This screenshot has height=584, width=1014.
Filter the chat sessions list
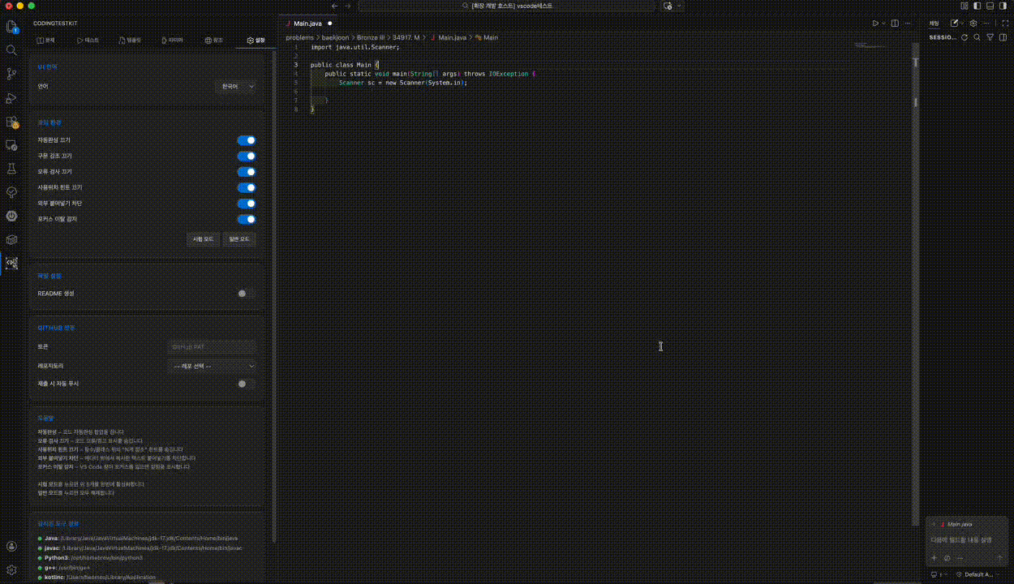[990, 37]
